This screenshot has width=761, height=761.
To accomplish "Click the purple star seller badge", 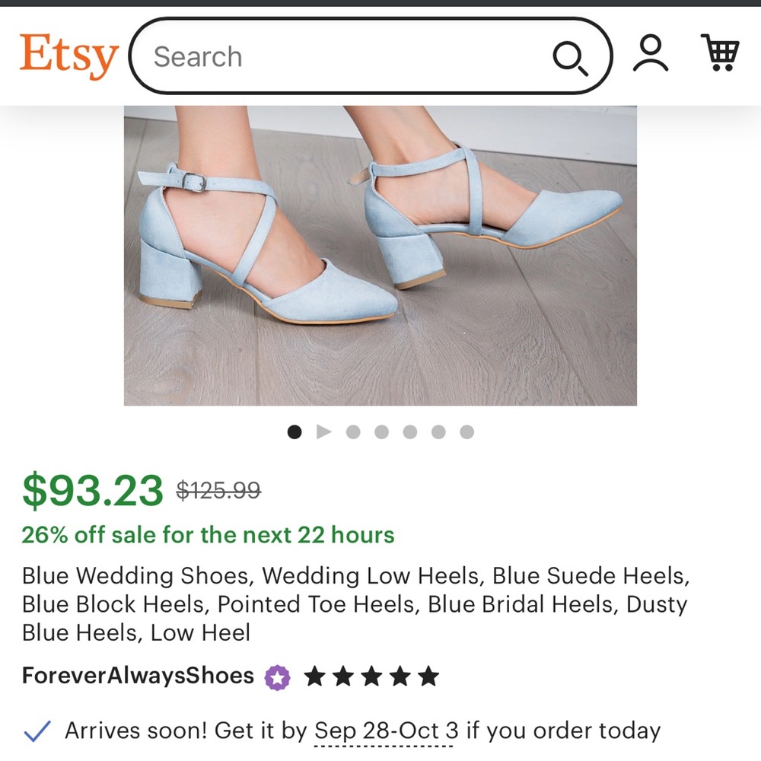I will [x=279, y=676].
